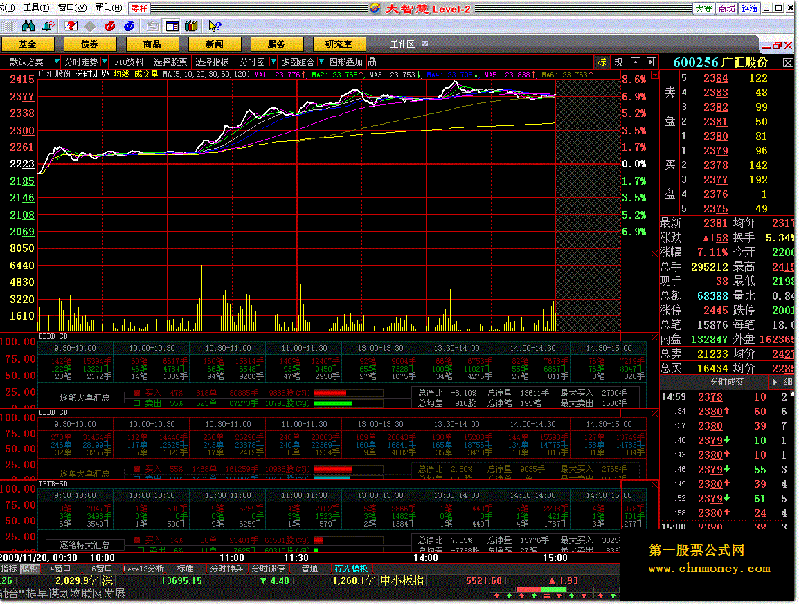This screenshot has width=799, height=604.
Task: Click the clipboard toolbar icon
Action: 152,26
